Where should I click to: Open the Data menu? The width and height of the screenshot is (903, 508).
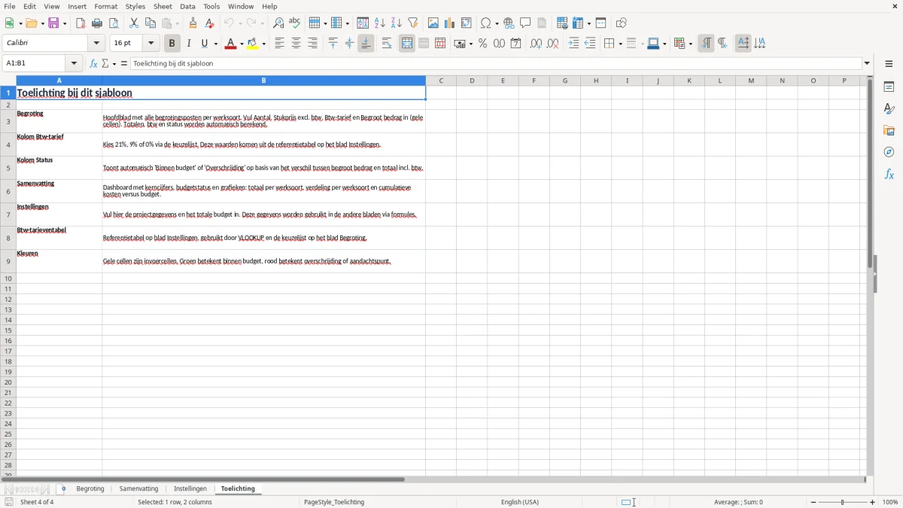tap(187, 6)
